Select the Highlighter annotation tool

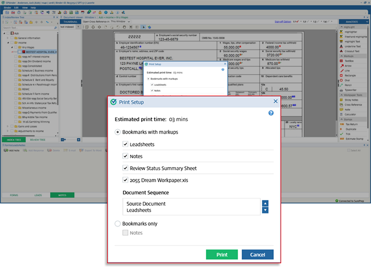pyautogui.click(x=351, y=31)
